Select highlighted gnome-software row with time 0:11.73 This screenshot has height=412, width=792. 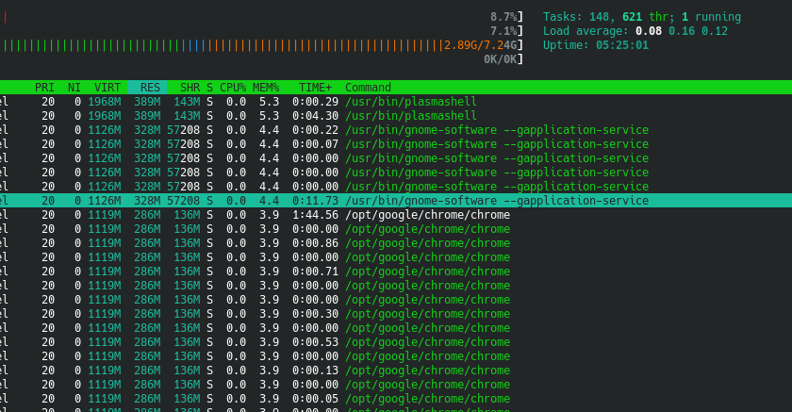click(x=497, y=201)
